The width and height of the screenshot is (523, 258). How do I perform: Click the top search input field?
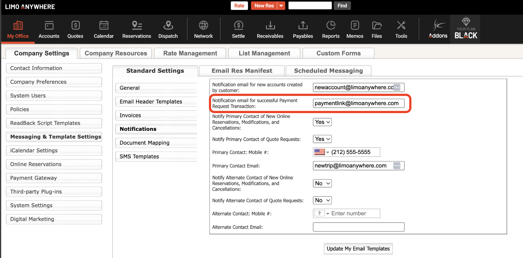(x=310, y=6)
